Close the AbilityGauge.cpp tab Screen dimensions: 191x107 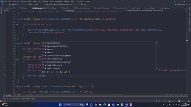(x=46, y=8)
